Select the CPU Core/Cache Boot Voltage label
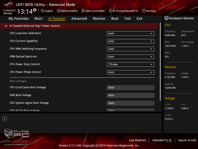 [28, 87]
